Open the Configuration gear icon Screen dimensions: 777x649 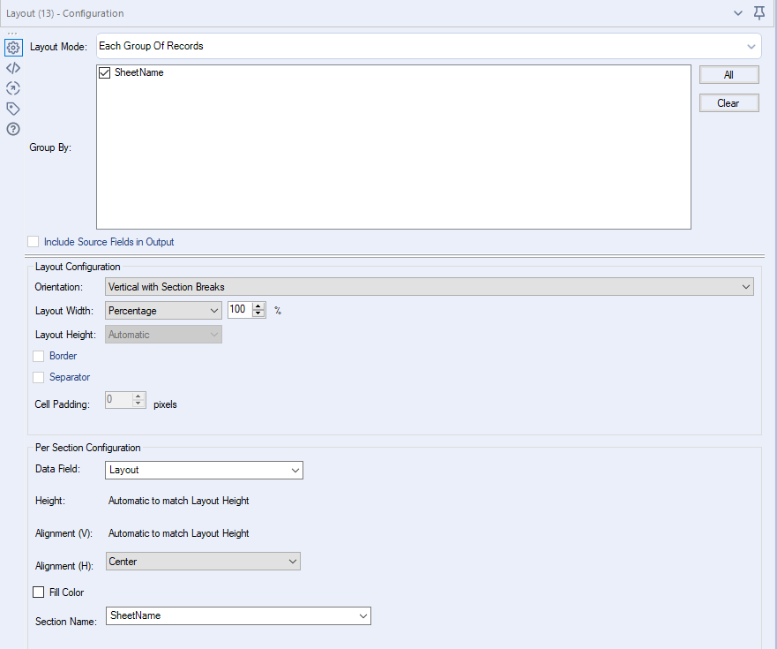click(x=11, y=47)
